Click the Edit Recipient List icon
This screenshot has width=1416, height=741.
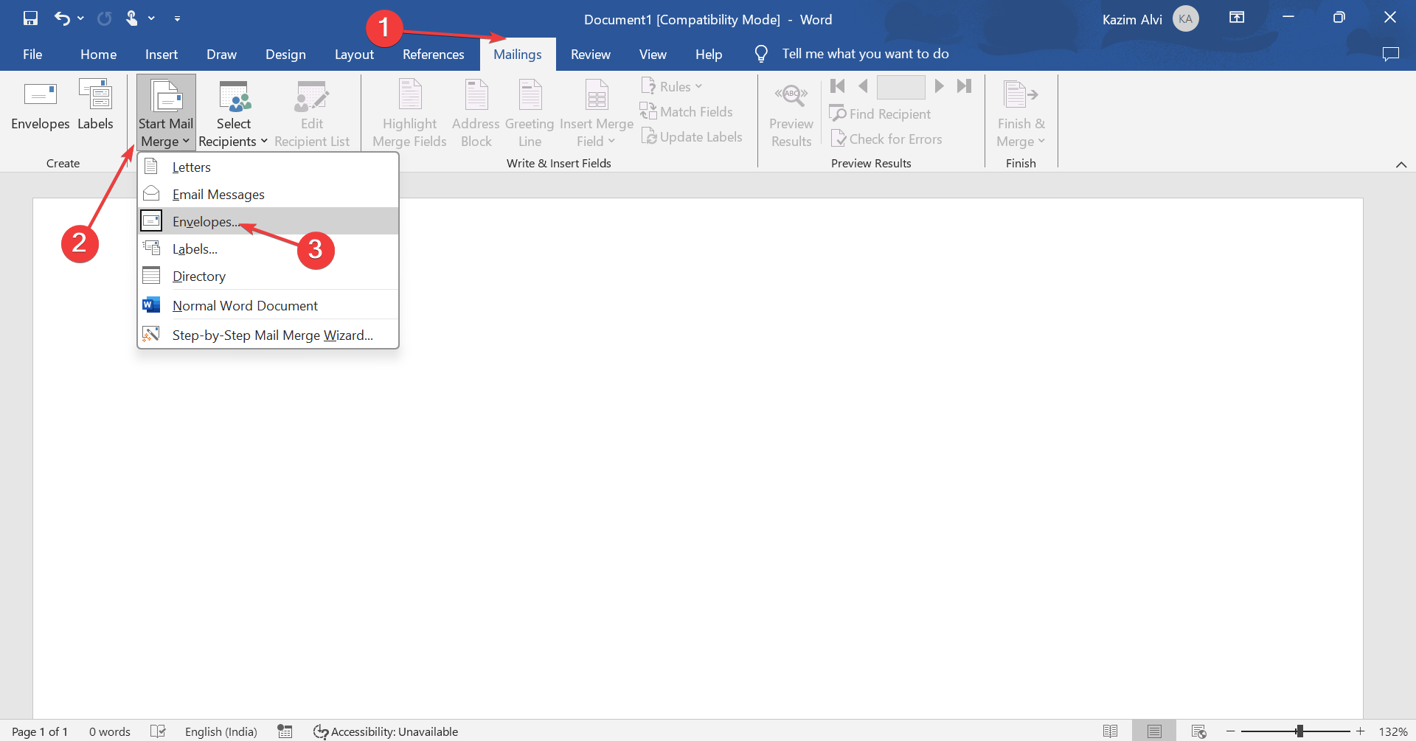click(x=311, y=97)
